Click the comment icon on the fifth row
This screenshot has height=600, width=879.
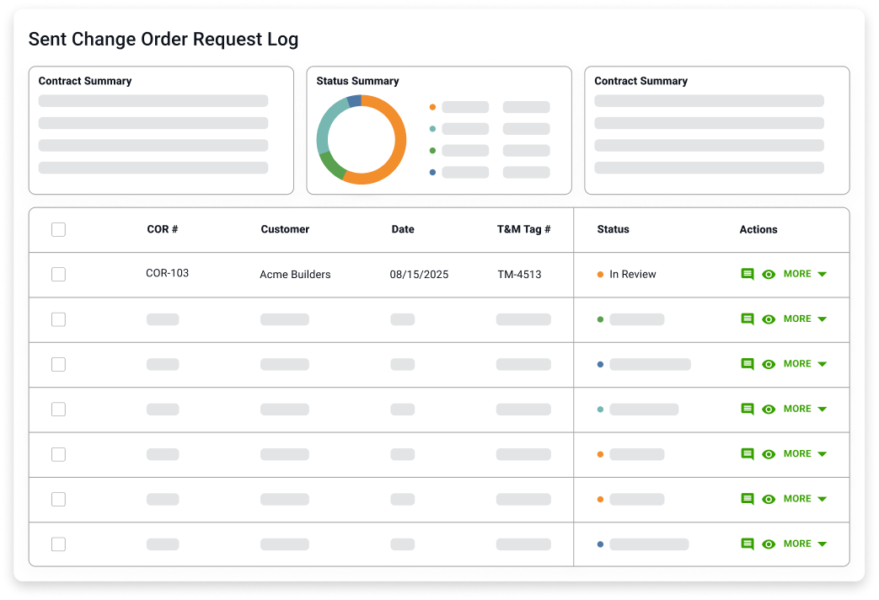coord(747,453)
